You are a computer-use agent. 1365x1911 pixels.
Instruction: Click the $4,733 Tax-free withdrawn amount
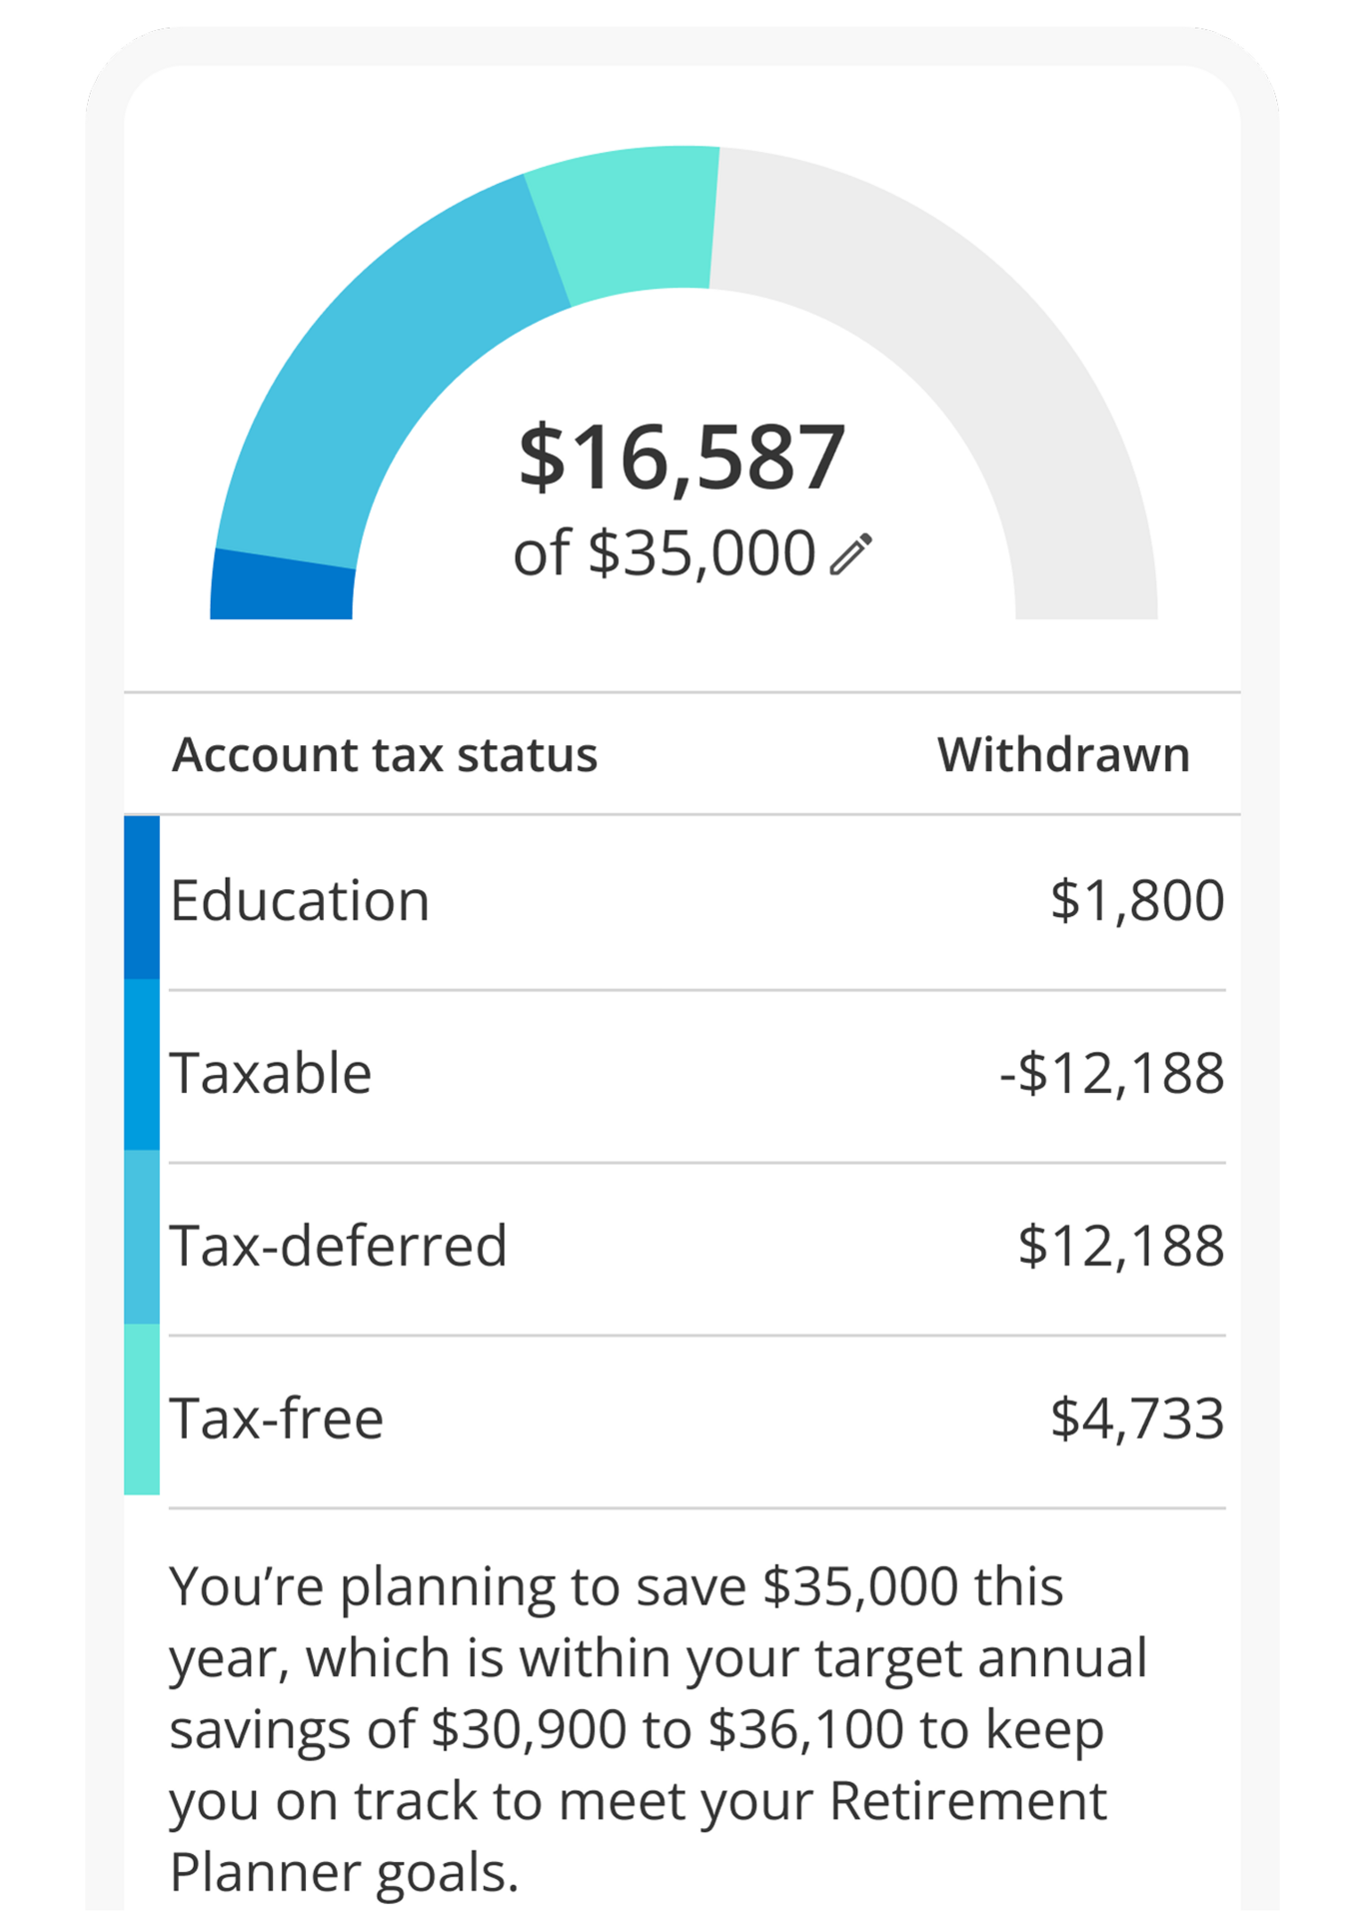(1136, 1419)
